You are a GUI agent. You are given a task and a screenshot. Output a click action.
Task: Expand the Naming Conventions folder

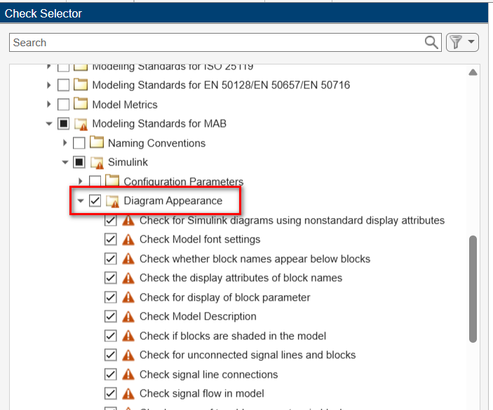point(65,143)
